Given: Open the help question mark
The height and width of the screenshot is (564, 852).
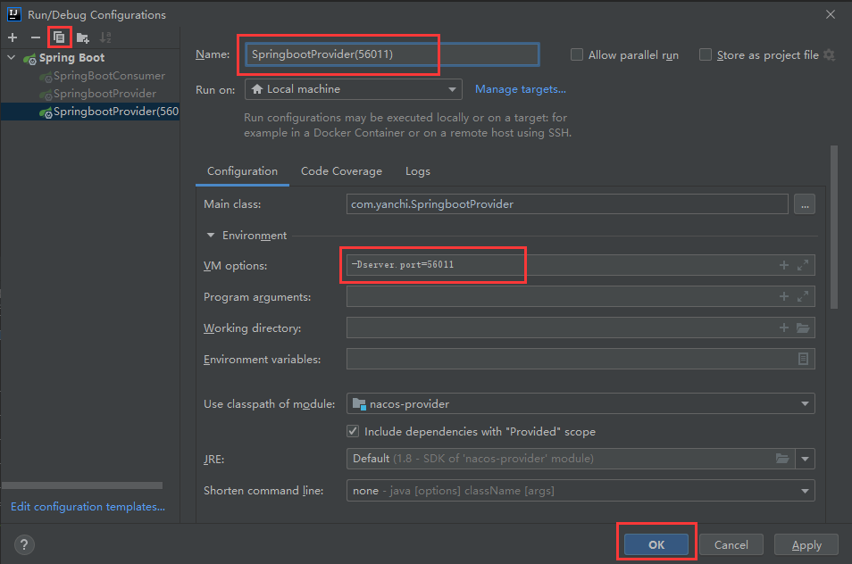Looking at the screenshot, I should point(24,545).
